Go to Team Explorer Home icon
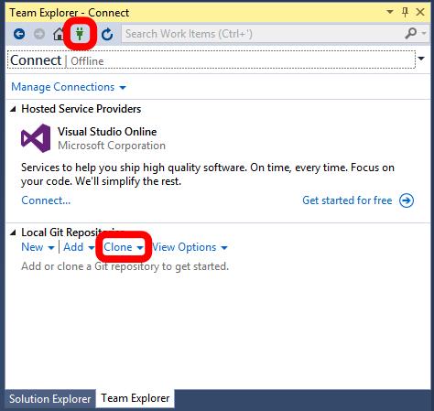 tap(59, 34)
